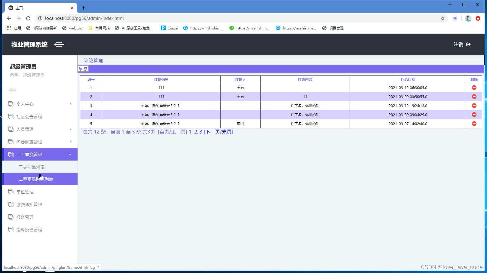The height and width of the screenshot is (273, 487).
Task: Click the 删除 column header
Action: click(x=474, y=79)
